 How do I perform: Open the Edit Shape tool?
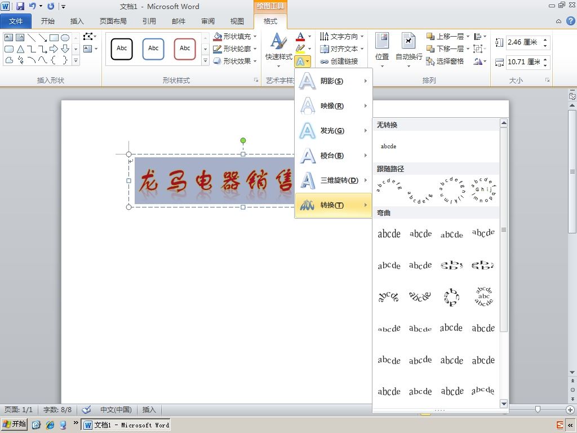[x=90, y=37]
